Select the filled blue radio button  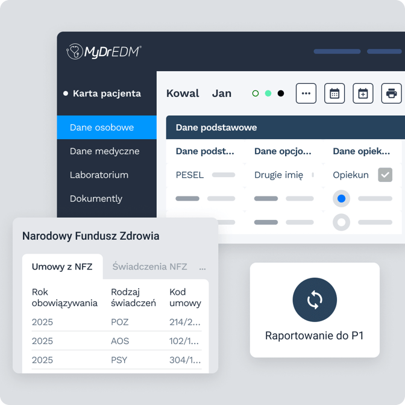point(341,198)
